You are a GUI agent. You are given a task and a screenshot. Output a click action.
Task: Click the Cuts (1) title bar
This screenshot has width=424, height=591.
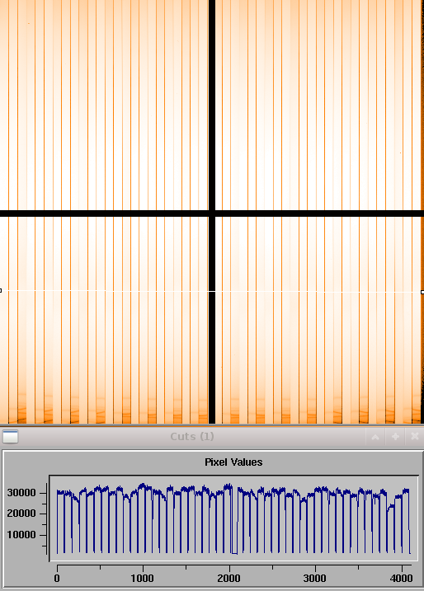click(x=192, y=437)
